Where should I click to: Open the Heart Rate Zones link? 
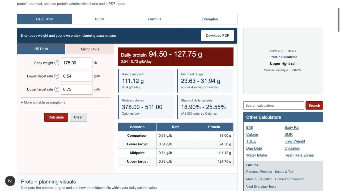(299, 155)
